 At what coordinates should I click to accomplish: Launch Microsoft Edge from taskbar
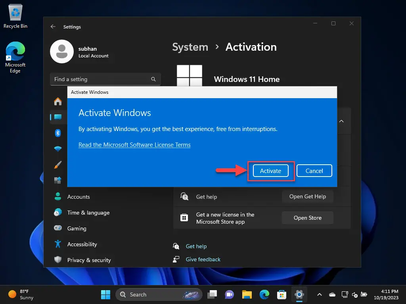(x=264, y=294)
